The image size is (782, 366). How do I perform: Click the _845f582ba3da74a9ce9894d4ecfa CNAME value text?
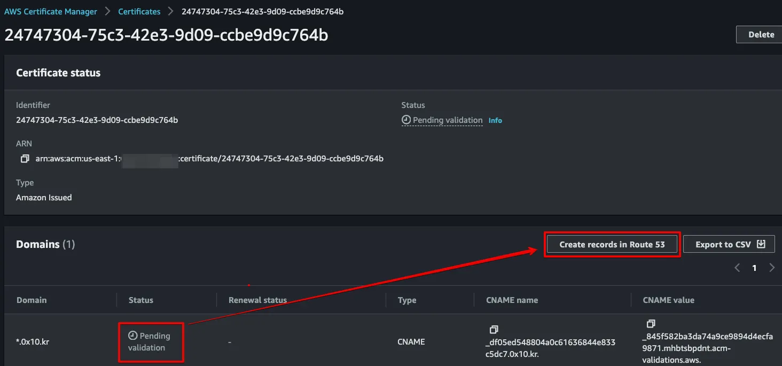(707, 348)
